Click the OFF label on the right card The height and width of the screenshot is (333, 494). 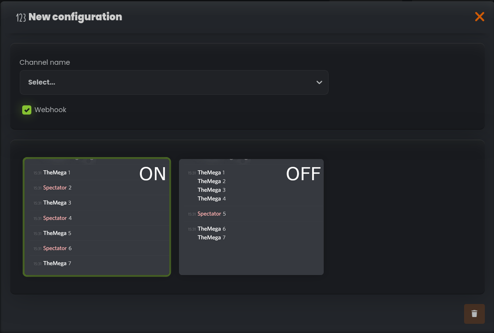pos(303,174)
